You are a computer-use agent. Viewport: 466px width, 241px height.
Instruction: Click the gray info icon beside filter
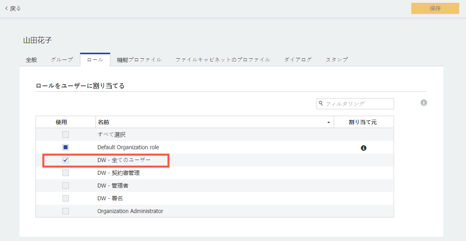pyautogui.click(x=424, y=103)
